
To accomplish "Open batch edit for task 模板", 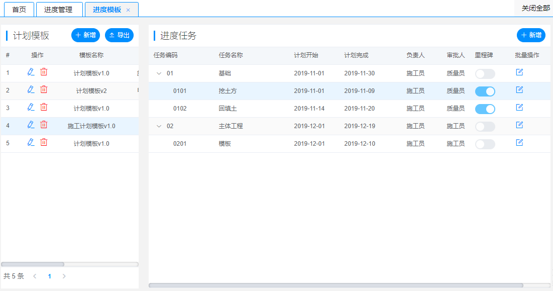I will [519, 143].
